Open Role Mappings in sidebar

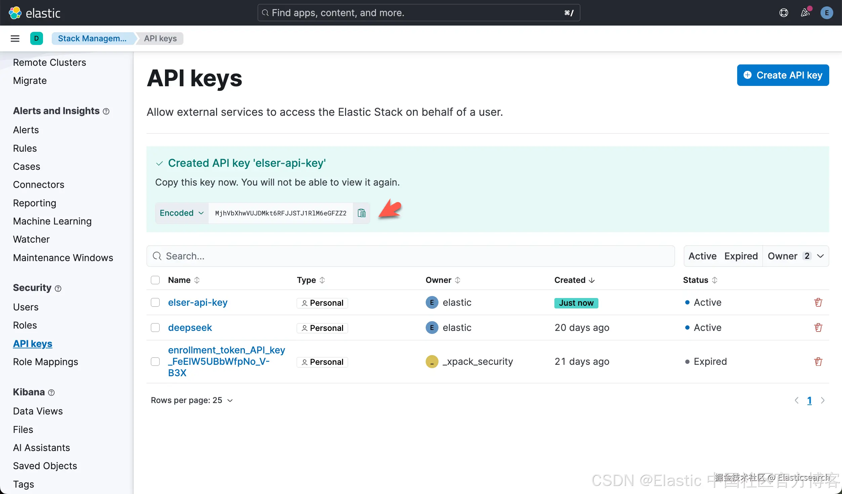click(45, 362)
